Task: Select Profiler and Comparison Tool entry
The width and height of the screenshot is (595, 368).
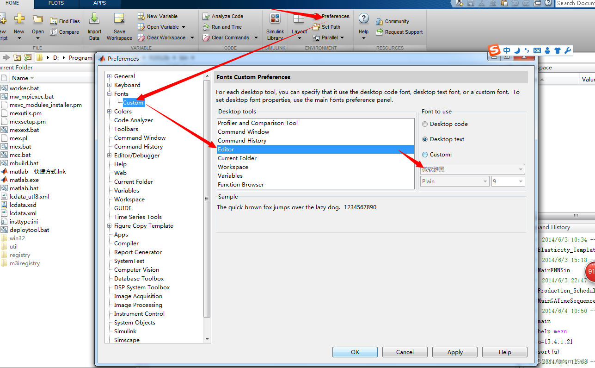Action: click(316, 123)
